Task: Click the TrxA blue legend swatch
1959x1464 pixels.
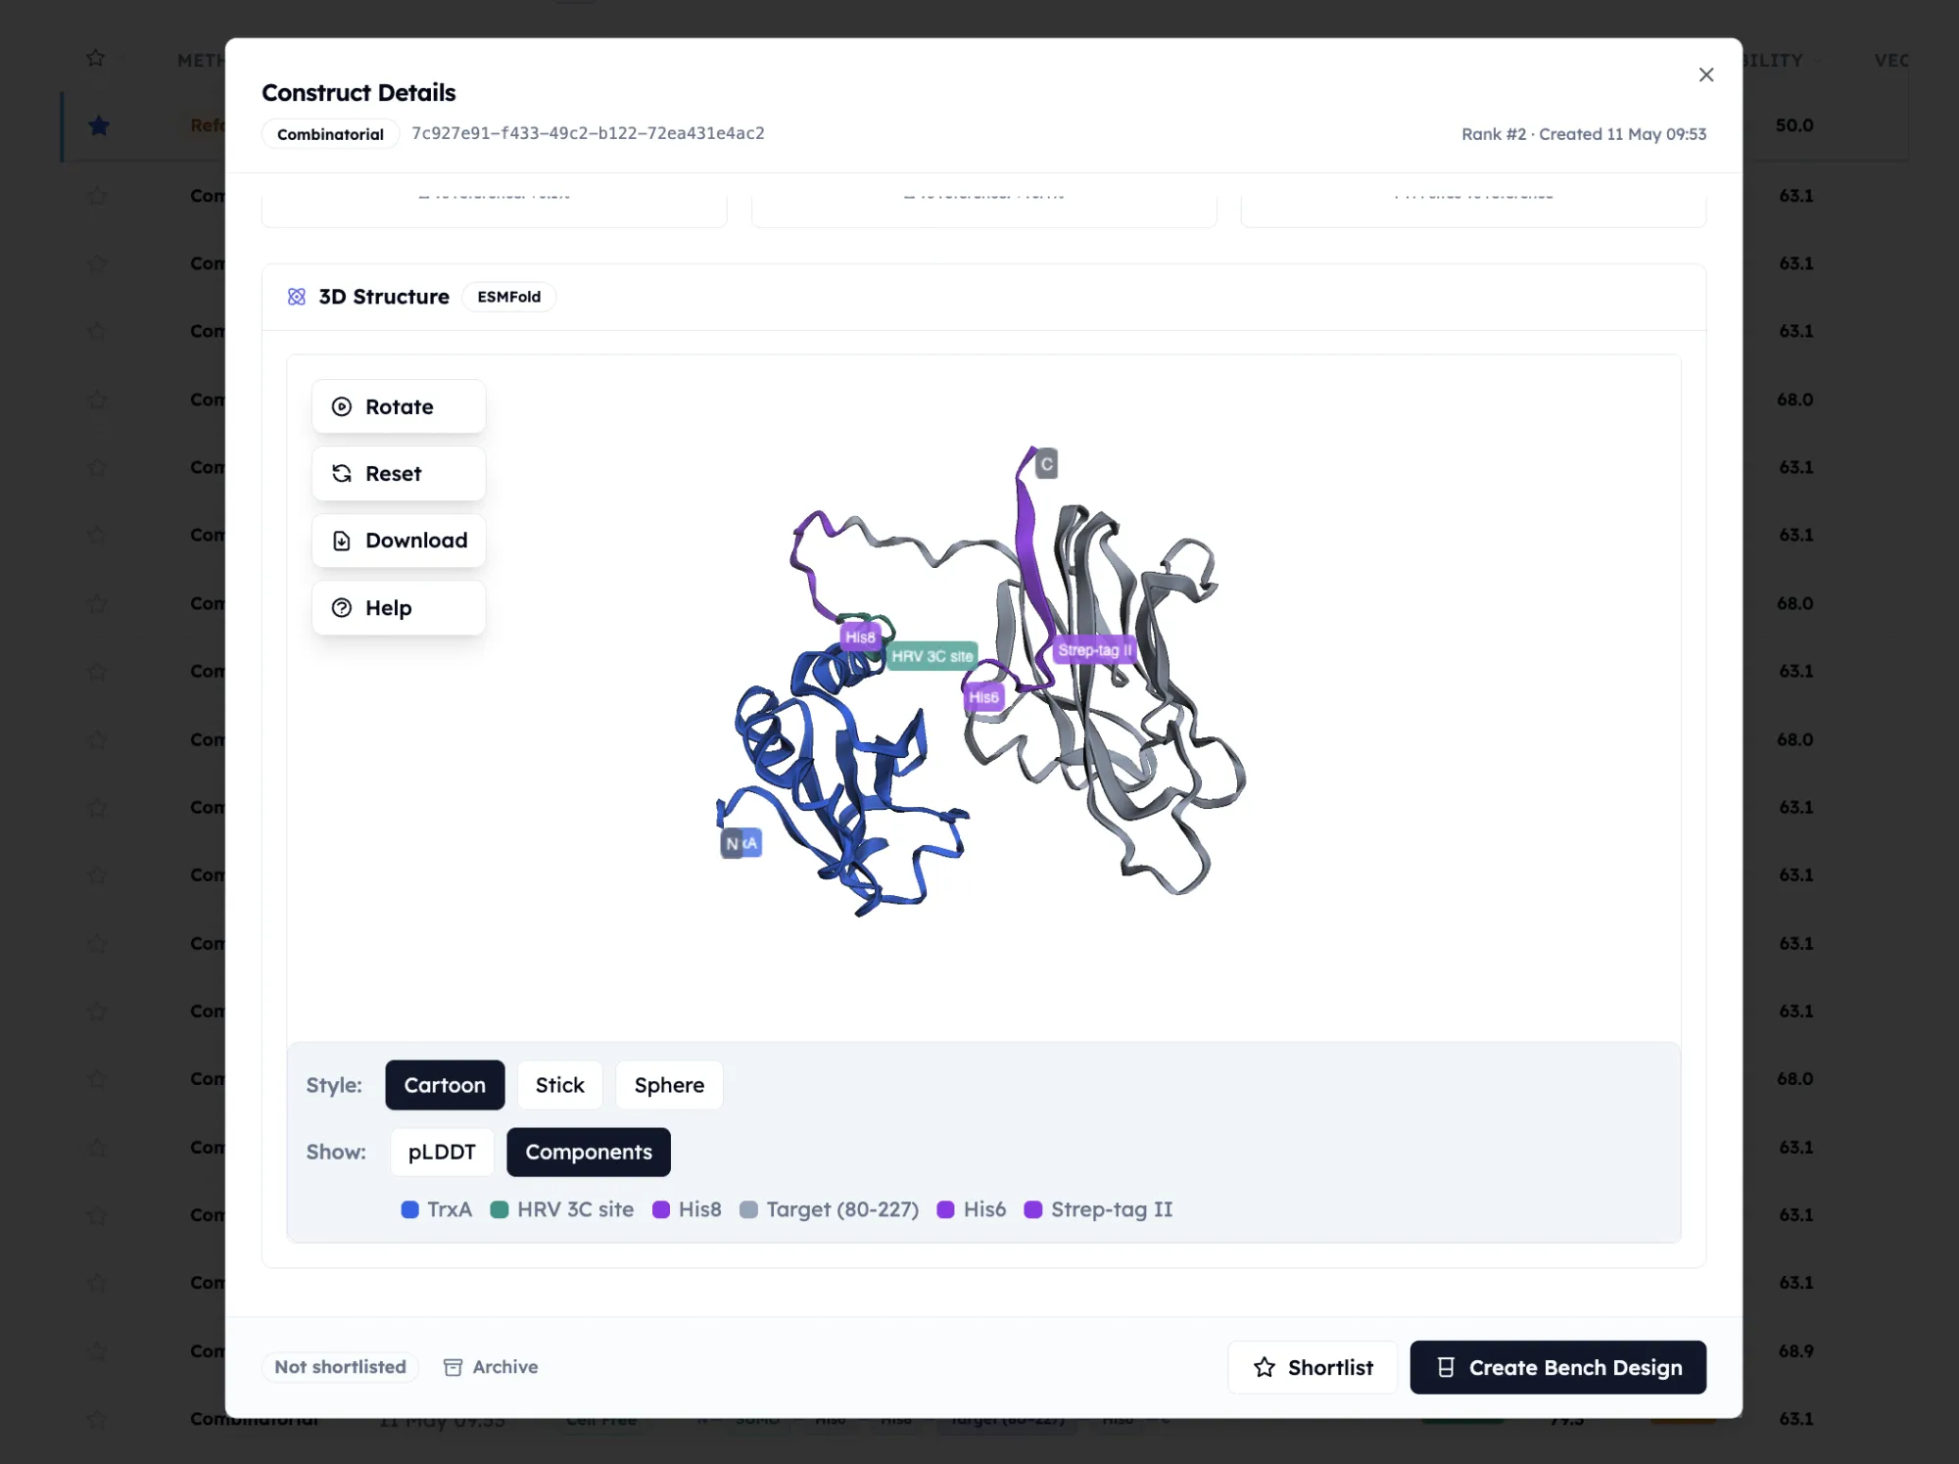Action: pyautogui.click(x=410, y=1209)
